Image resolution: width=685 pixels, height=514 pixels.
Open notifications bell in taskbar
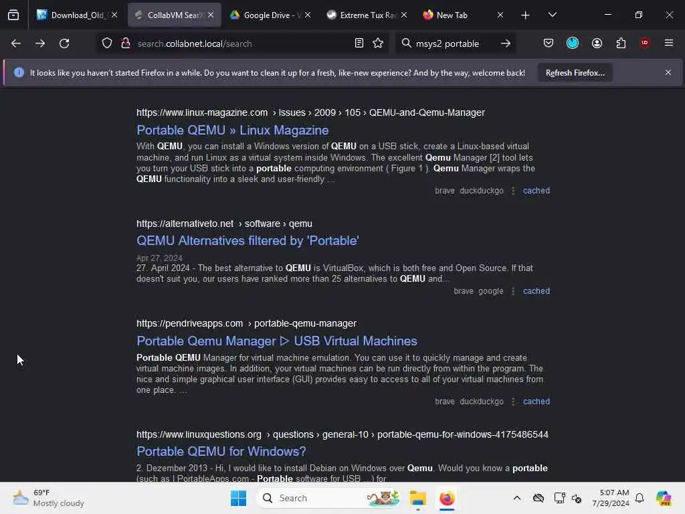[640, 498]
